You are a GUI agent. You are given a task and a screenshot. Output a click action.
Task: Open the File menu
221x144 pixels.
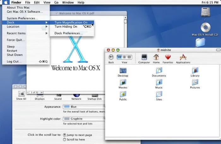click(28, 3)
